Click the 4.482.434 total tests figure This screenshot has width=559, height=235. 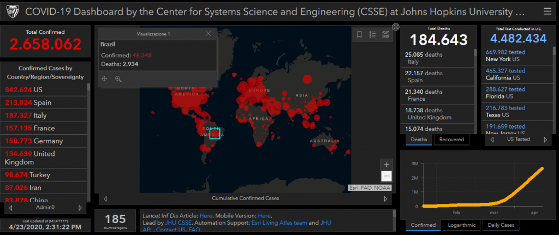tap(519, 38)
